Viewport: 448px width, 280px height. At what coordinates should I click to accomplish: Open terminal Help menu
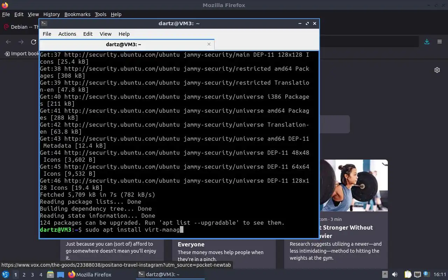[124, 34]
